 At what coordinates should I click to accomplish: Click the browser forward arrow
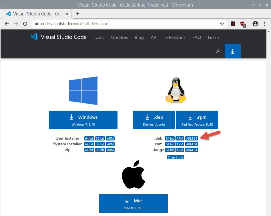[16, 24]
